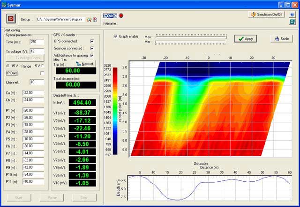
Task: Click the red connection status indicator
Action: coord(121,15)
